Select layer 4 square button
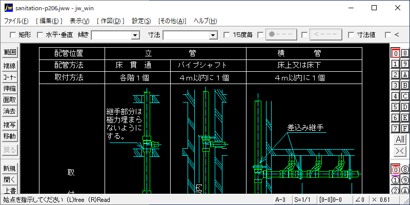 coord(396,96)
